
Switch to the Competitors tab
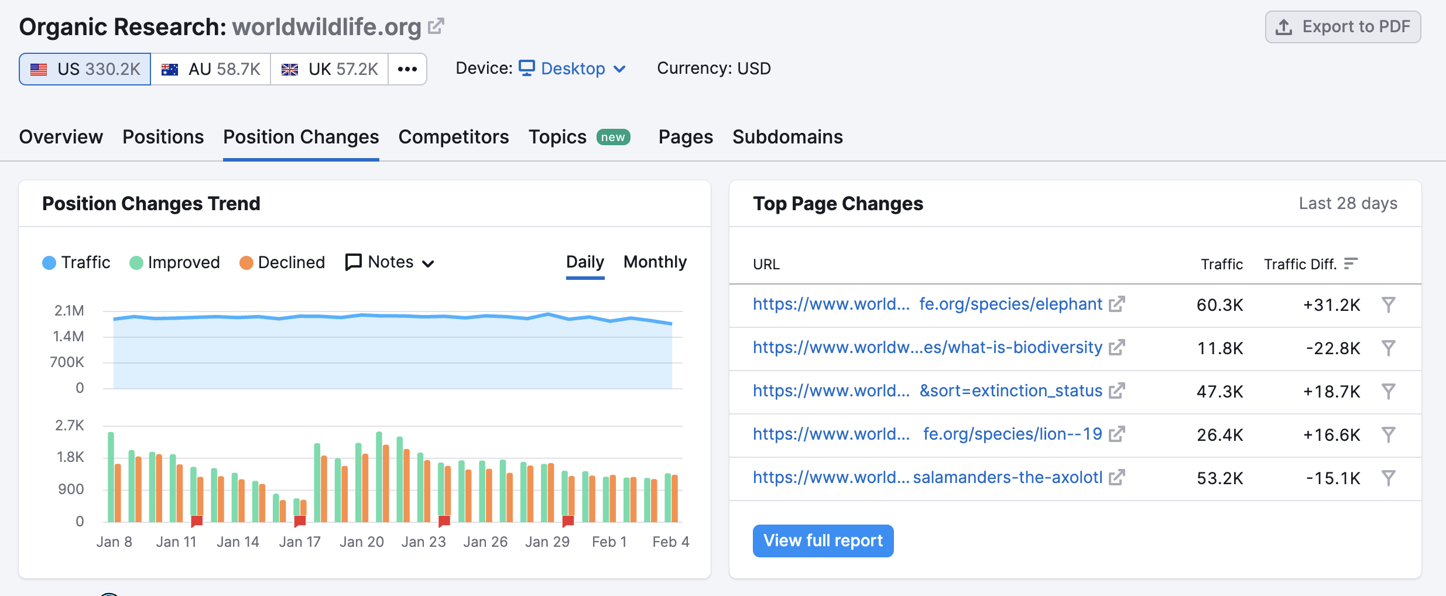(x=453, y=137)
